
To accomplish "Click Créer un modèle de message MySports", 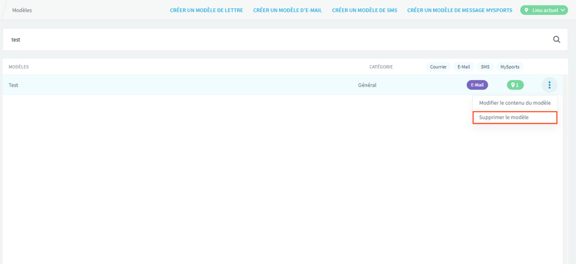I will pyautogui.click(x=460, y=10).
